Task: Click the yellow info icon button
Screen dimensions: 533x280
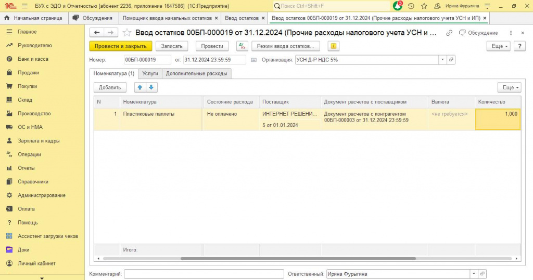Action: (x=334, y=46)
